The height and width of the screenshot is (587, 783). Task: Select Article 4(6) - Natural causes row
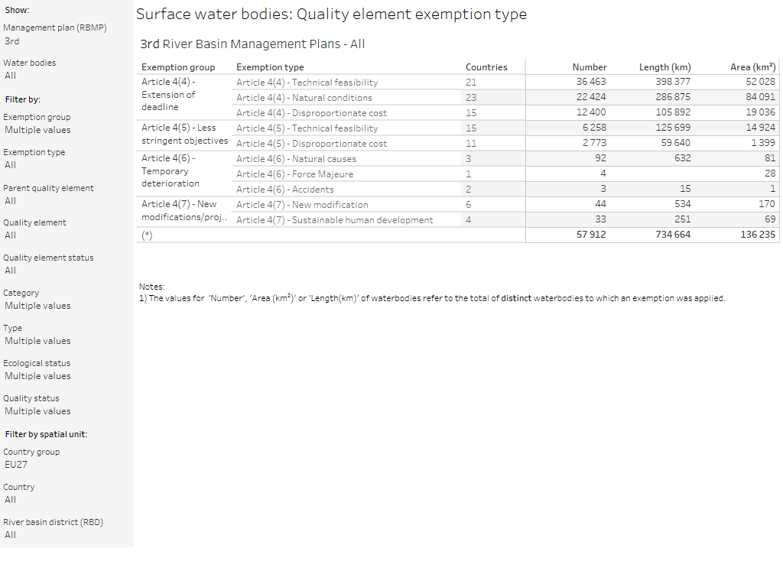pos(296,159)
